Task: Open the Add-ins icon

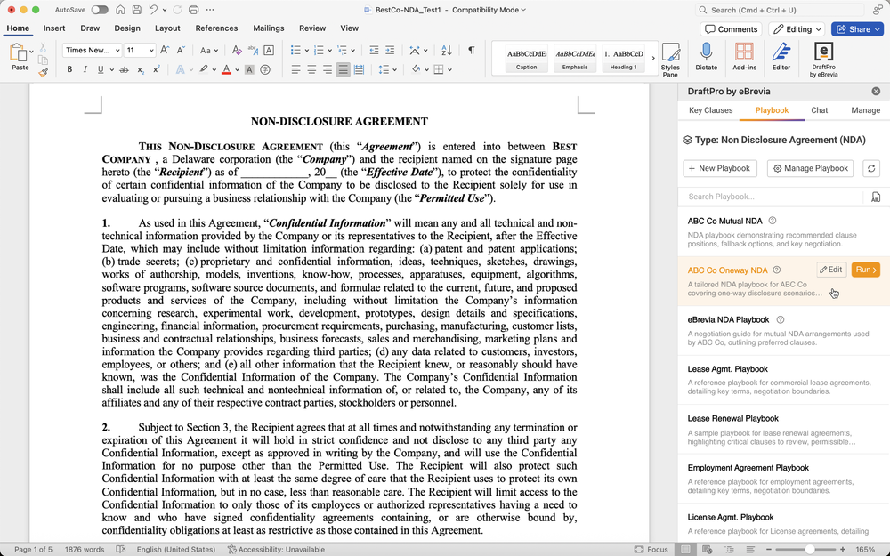Action: coord(744,57)
